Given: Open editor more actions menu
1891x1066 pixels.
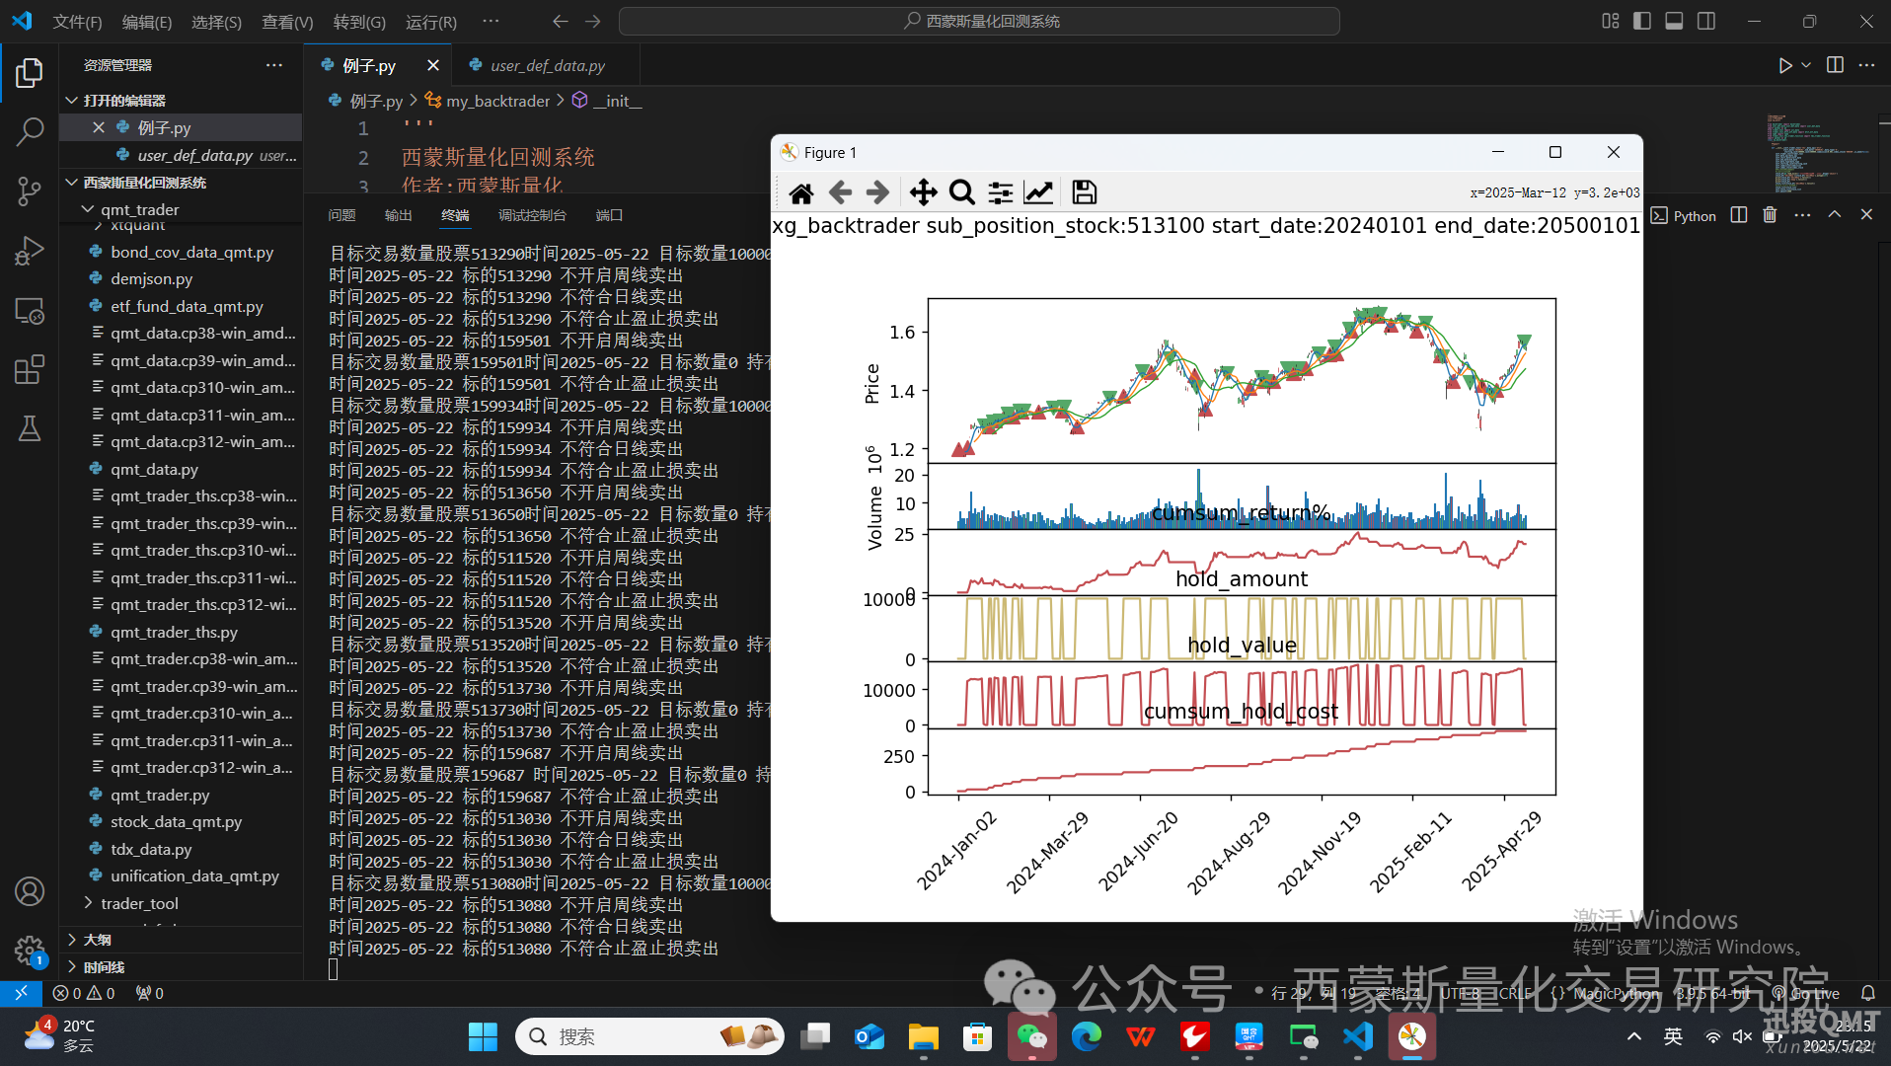Looking at the screenshot, I should [x=1866, y=65].
